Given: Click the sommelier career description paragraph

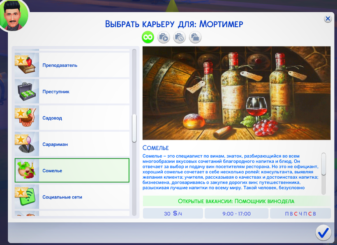Looking at the screenshot, I should [231, 172].
